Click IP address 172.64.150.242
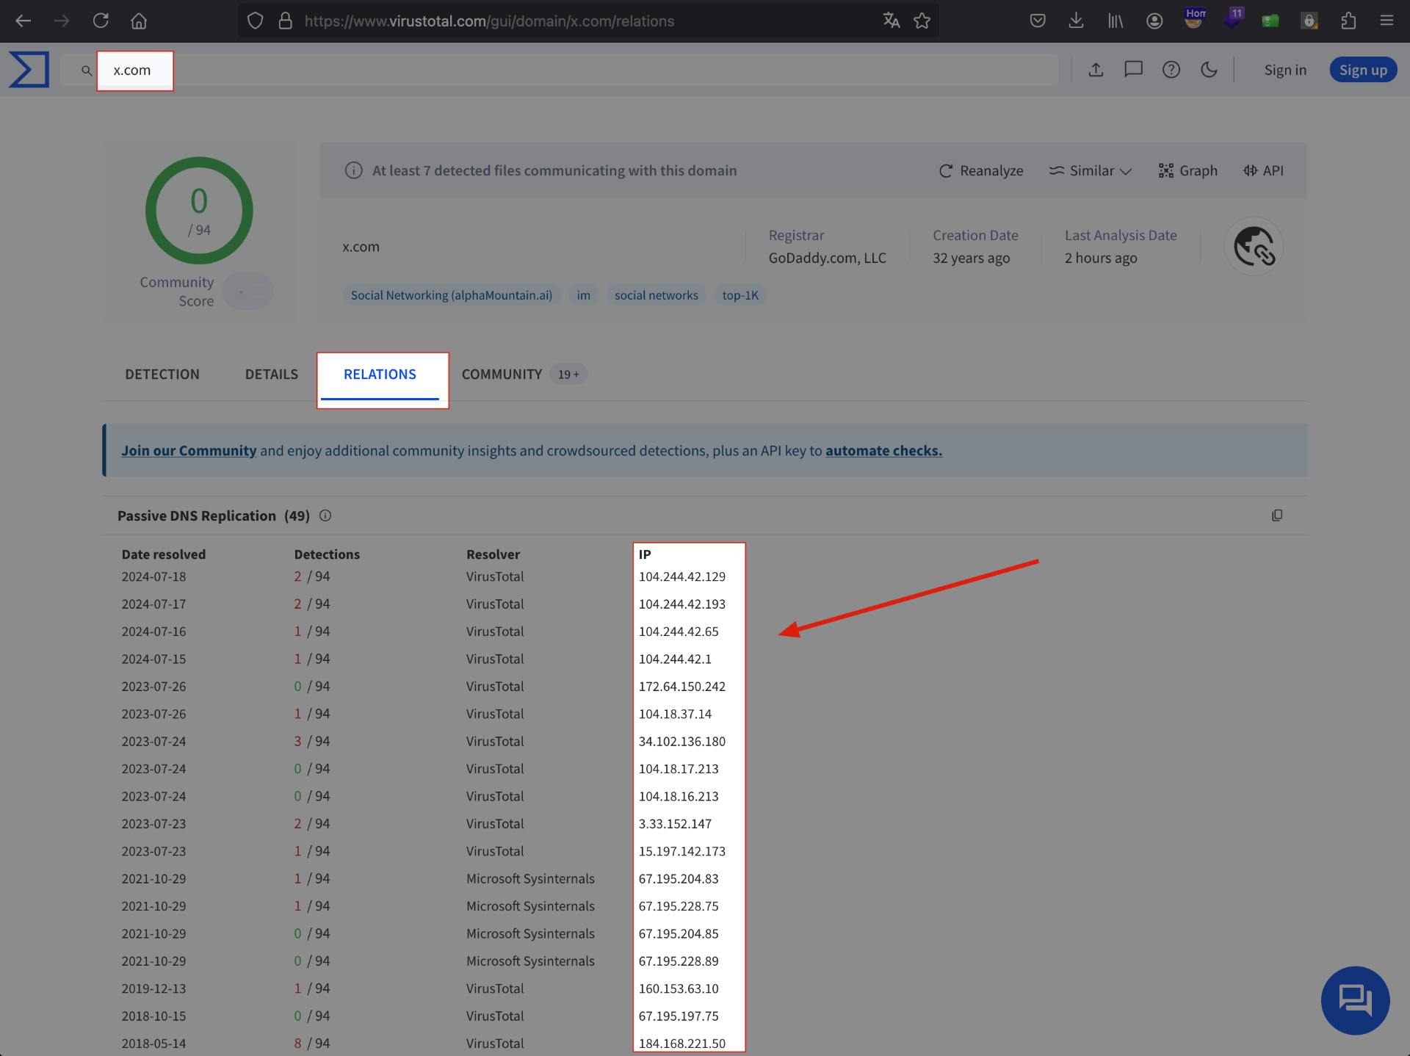This screenshot has width=1410, height=1056. pos(682,686)
